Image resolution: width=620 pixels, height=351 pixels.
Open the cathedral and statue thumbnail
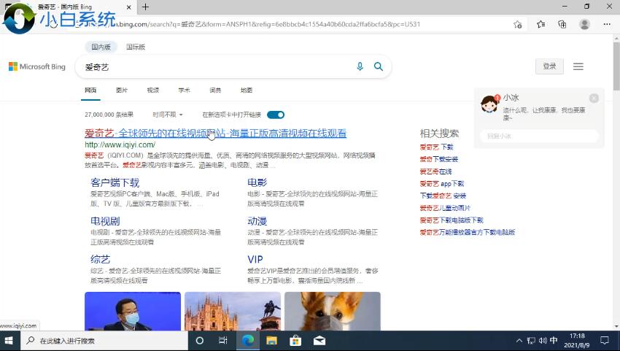click(x=233, y=311)
